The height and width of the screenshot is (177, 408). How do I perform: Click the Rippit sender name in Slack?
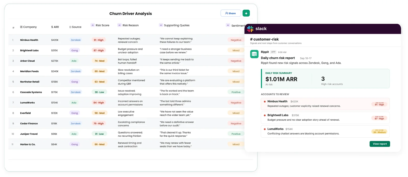pos(265,52)
